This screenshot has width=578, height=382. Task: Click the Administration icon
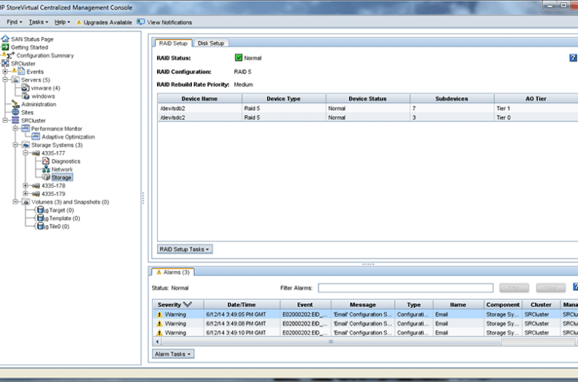pyautogui.click(x=16, y=104)
